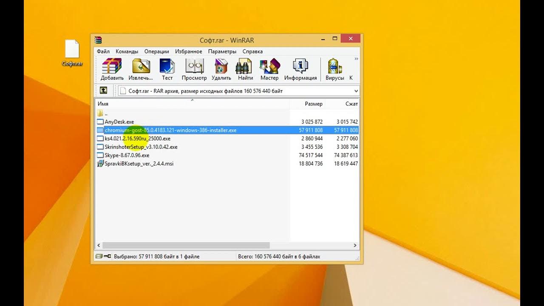Click the 'Всего: 160 576 440 байт' status text
This screenshot has height=306, width=544.
click(279, 257)
